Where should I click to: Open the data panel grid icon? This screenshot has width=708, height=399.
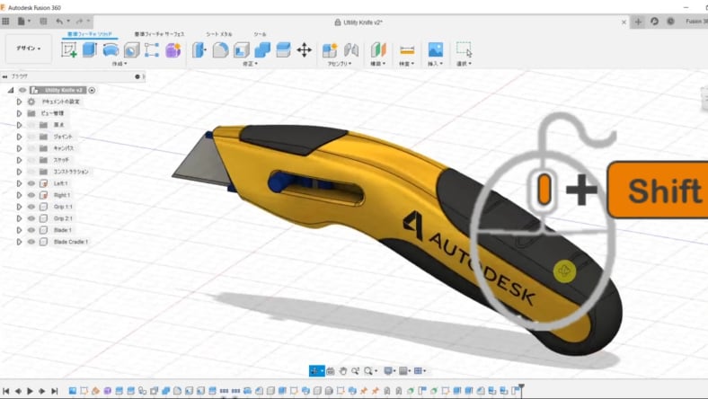click(5, 22)
